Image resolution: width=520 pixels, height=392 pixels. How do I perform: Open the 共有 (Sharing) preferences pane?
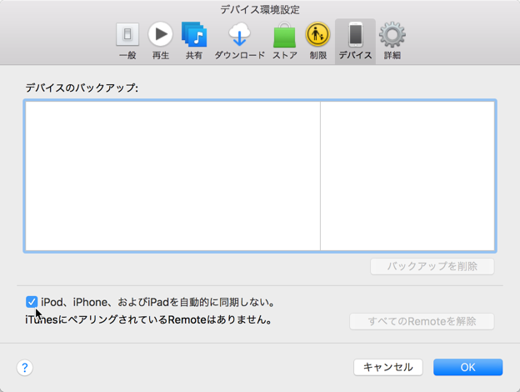coord(193,41)
